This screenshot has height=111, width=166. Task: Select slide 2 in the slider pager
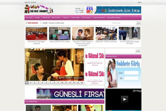(31, 82)
